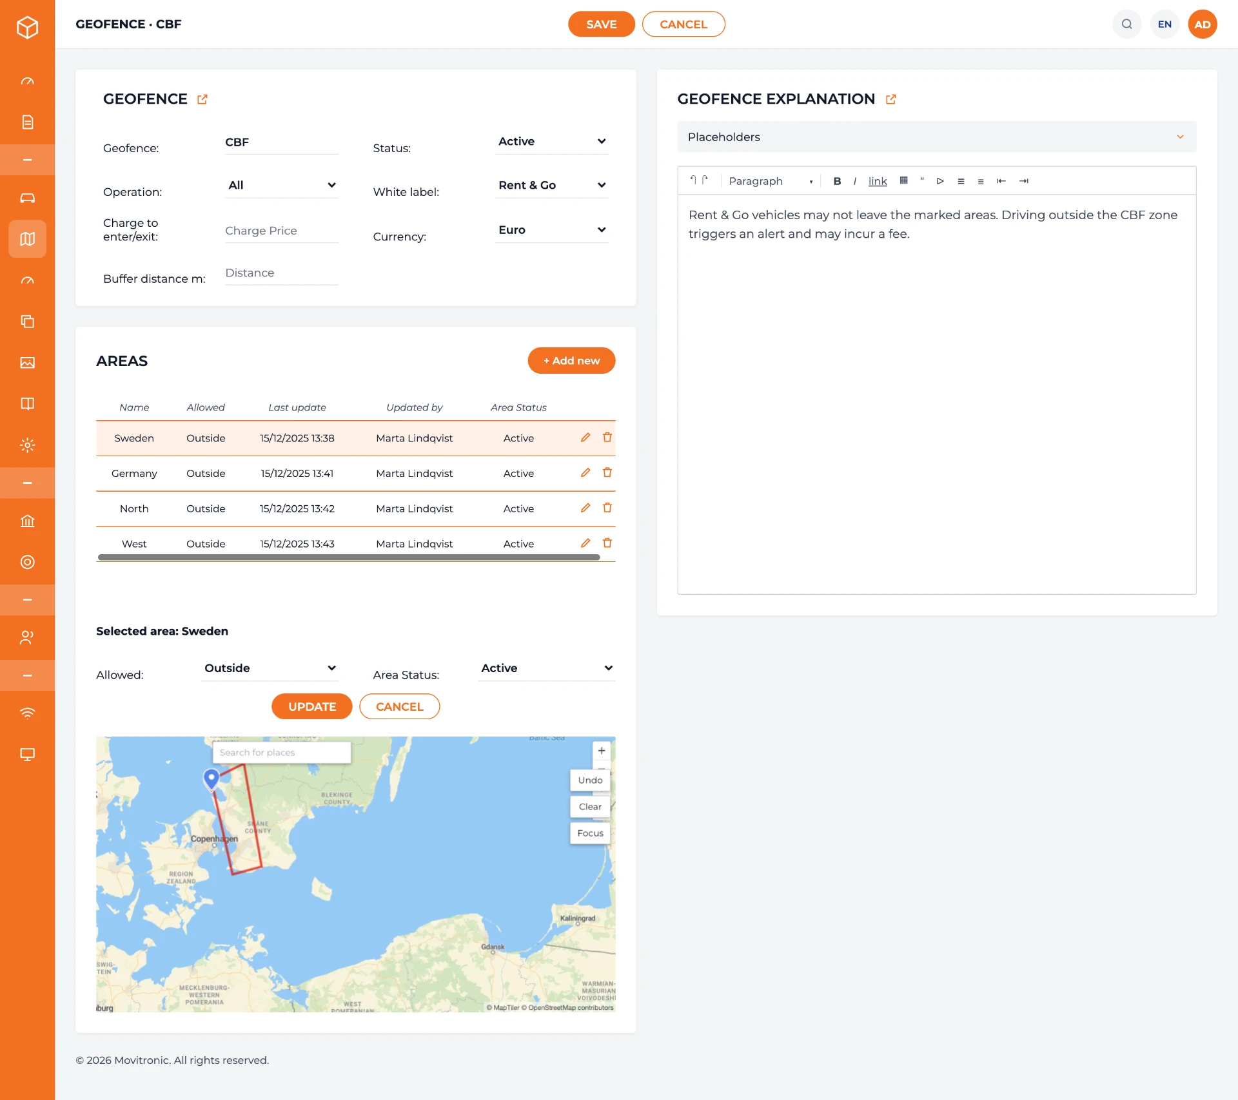Insert a link in the editor
The width and height of the screenshot is (1238, 1100).
(x=878, y=181)
